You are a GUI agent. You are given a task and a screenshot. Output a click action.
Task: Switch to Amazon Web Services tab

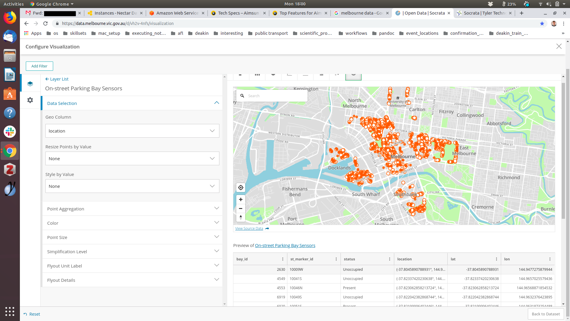pos(177,13)
